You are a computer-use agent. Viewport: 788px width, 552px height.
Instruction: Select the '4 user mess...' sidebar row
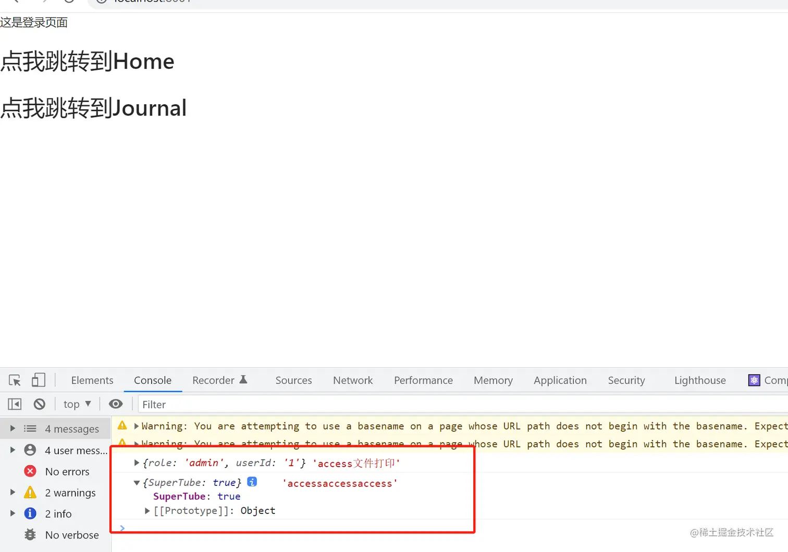coord(55,450)
